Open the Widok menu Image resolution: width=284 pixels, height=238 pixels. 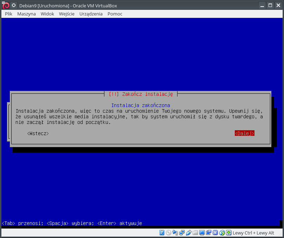tap(47, 14)
